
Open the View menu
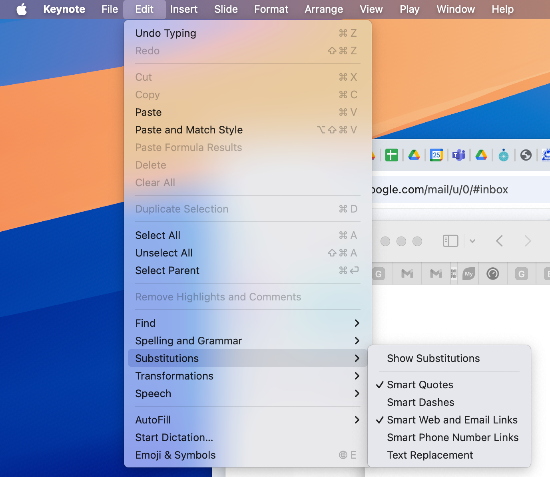371,9
